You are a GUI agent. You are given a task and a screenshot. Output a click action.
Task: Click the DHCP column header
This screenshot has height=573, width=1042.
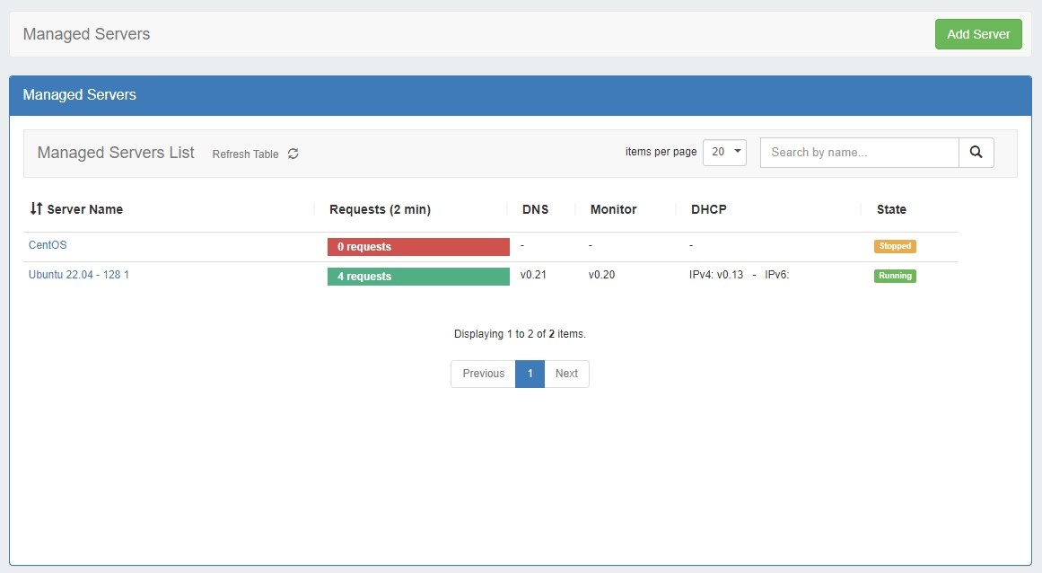708,209
